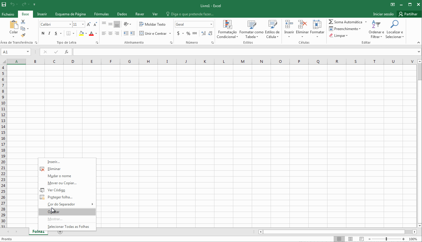Expand the formula bar chevron

point(419,52)
